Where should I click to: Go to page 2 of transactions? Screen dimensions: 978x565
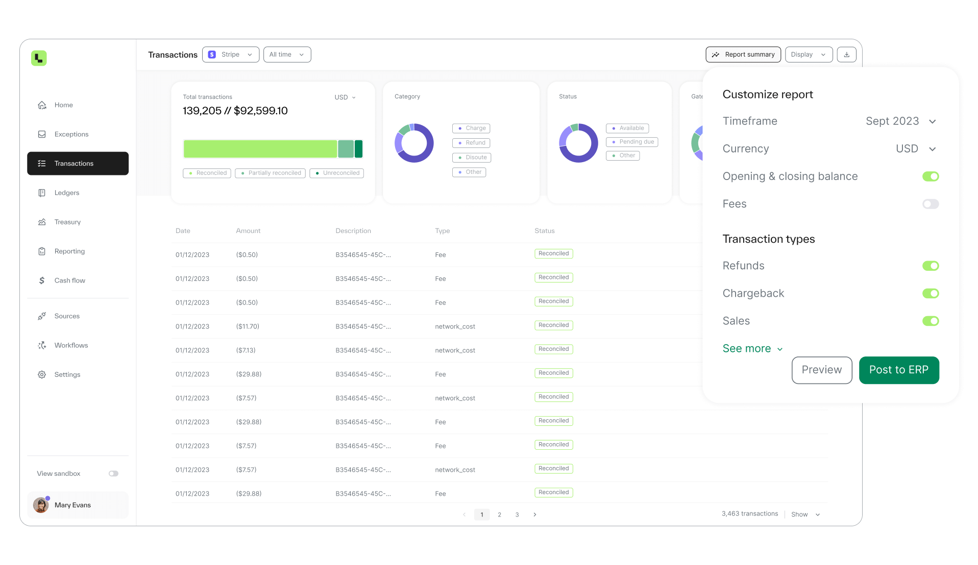499,515
